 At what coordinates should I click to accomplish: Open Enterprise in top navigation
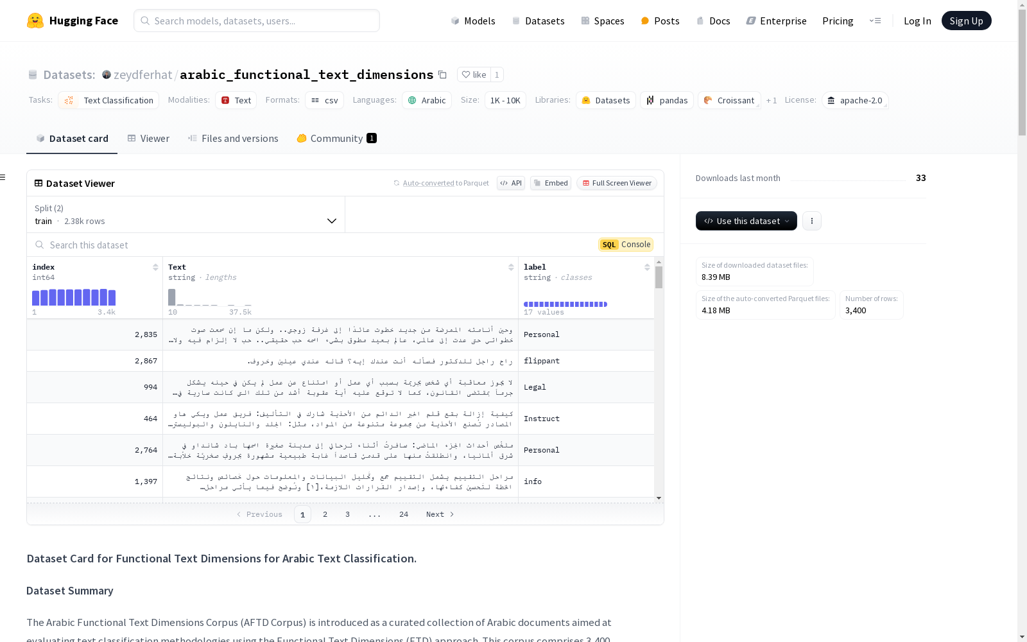click(x=776, y=21)
